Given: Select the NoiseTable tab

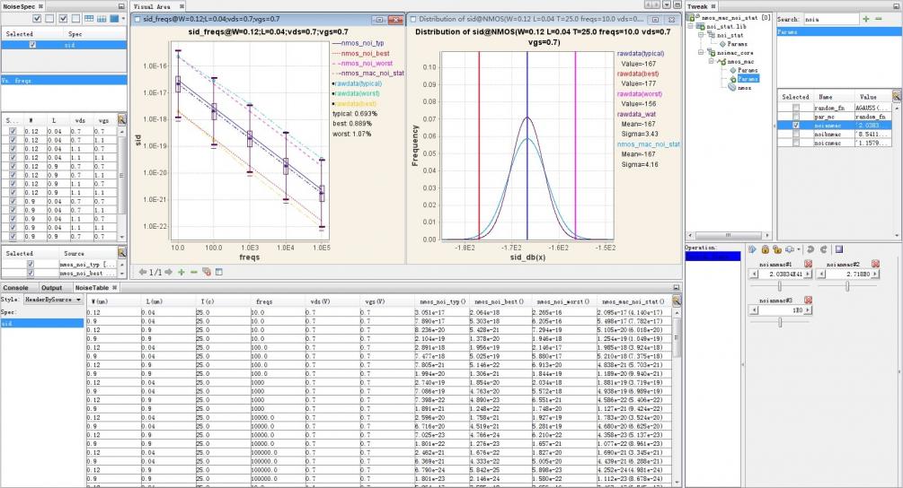Looking at the screenshot, I should (x=95, y=287).
